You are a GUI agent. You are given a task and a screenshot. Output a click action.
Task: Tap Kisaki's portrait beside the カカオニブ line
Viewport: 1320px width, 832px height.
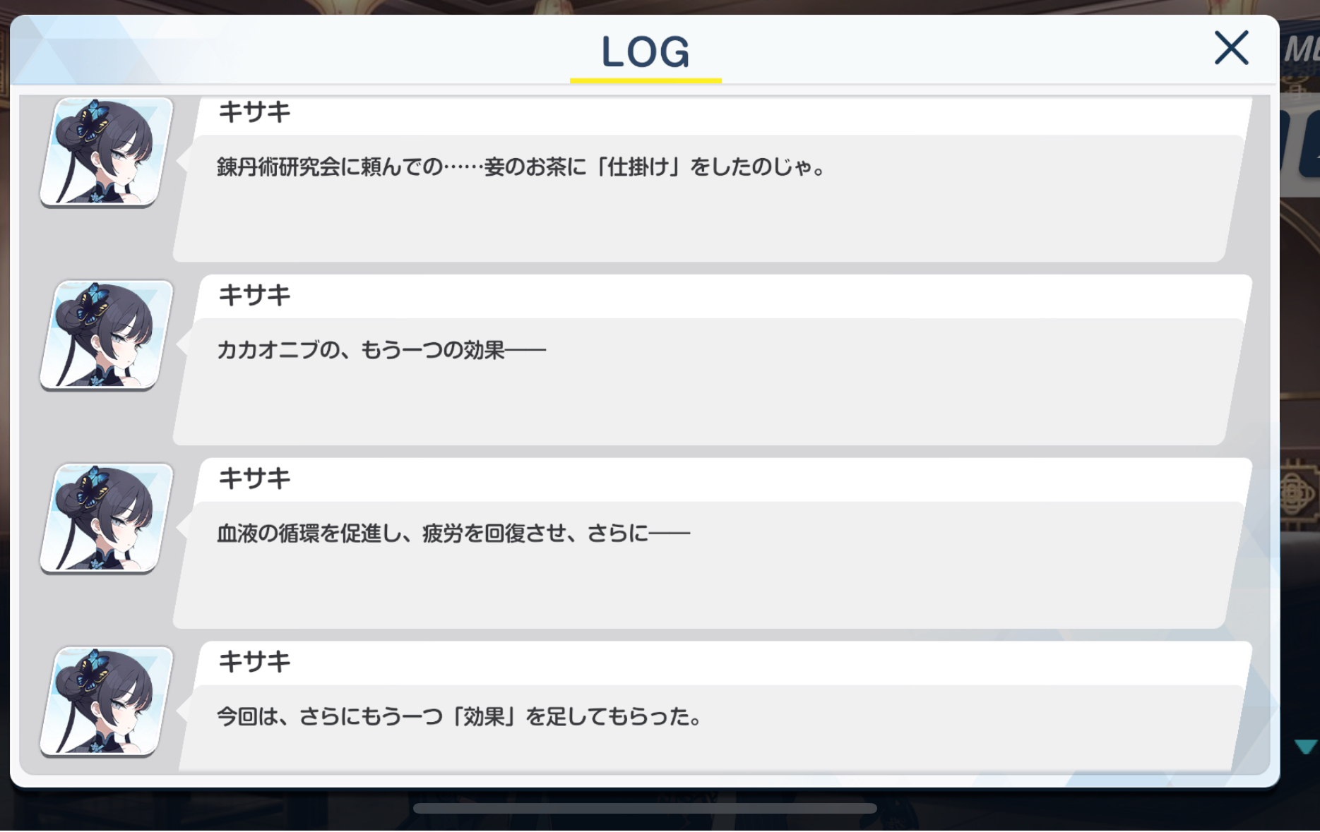(x=107, y=335)
